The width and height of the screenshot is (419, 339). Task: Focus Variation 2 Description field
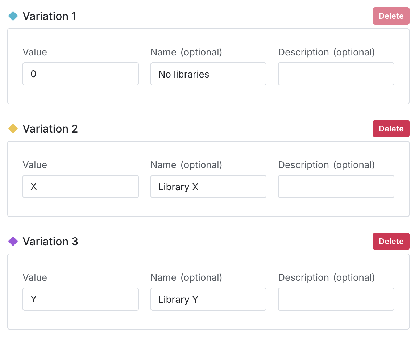click(x=336, y=187)
